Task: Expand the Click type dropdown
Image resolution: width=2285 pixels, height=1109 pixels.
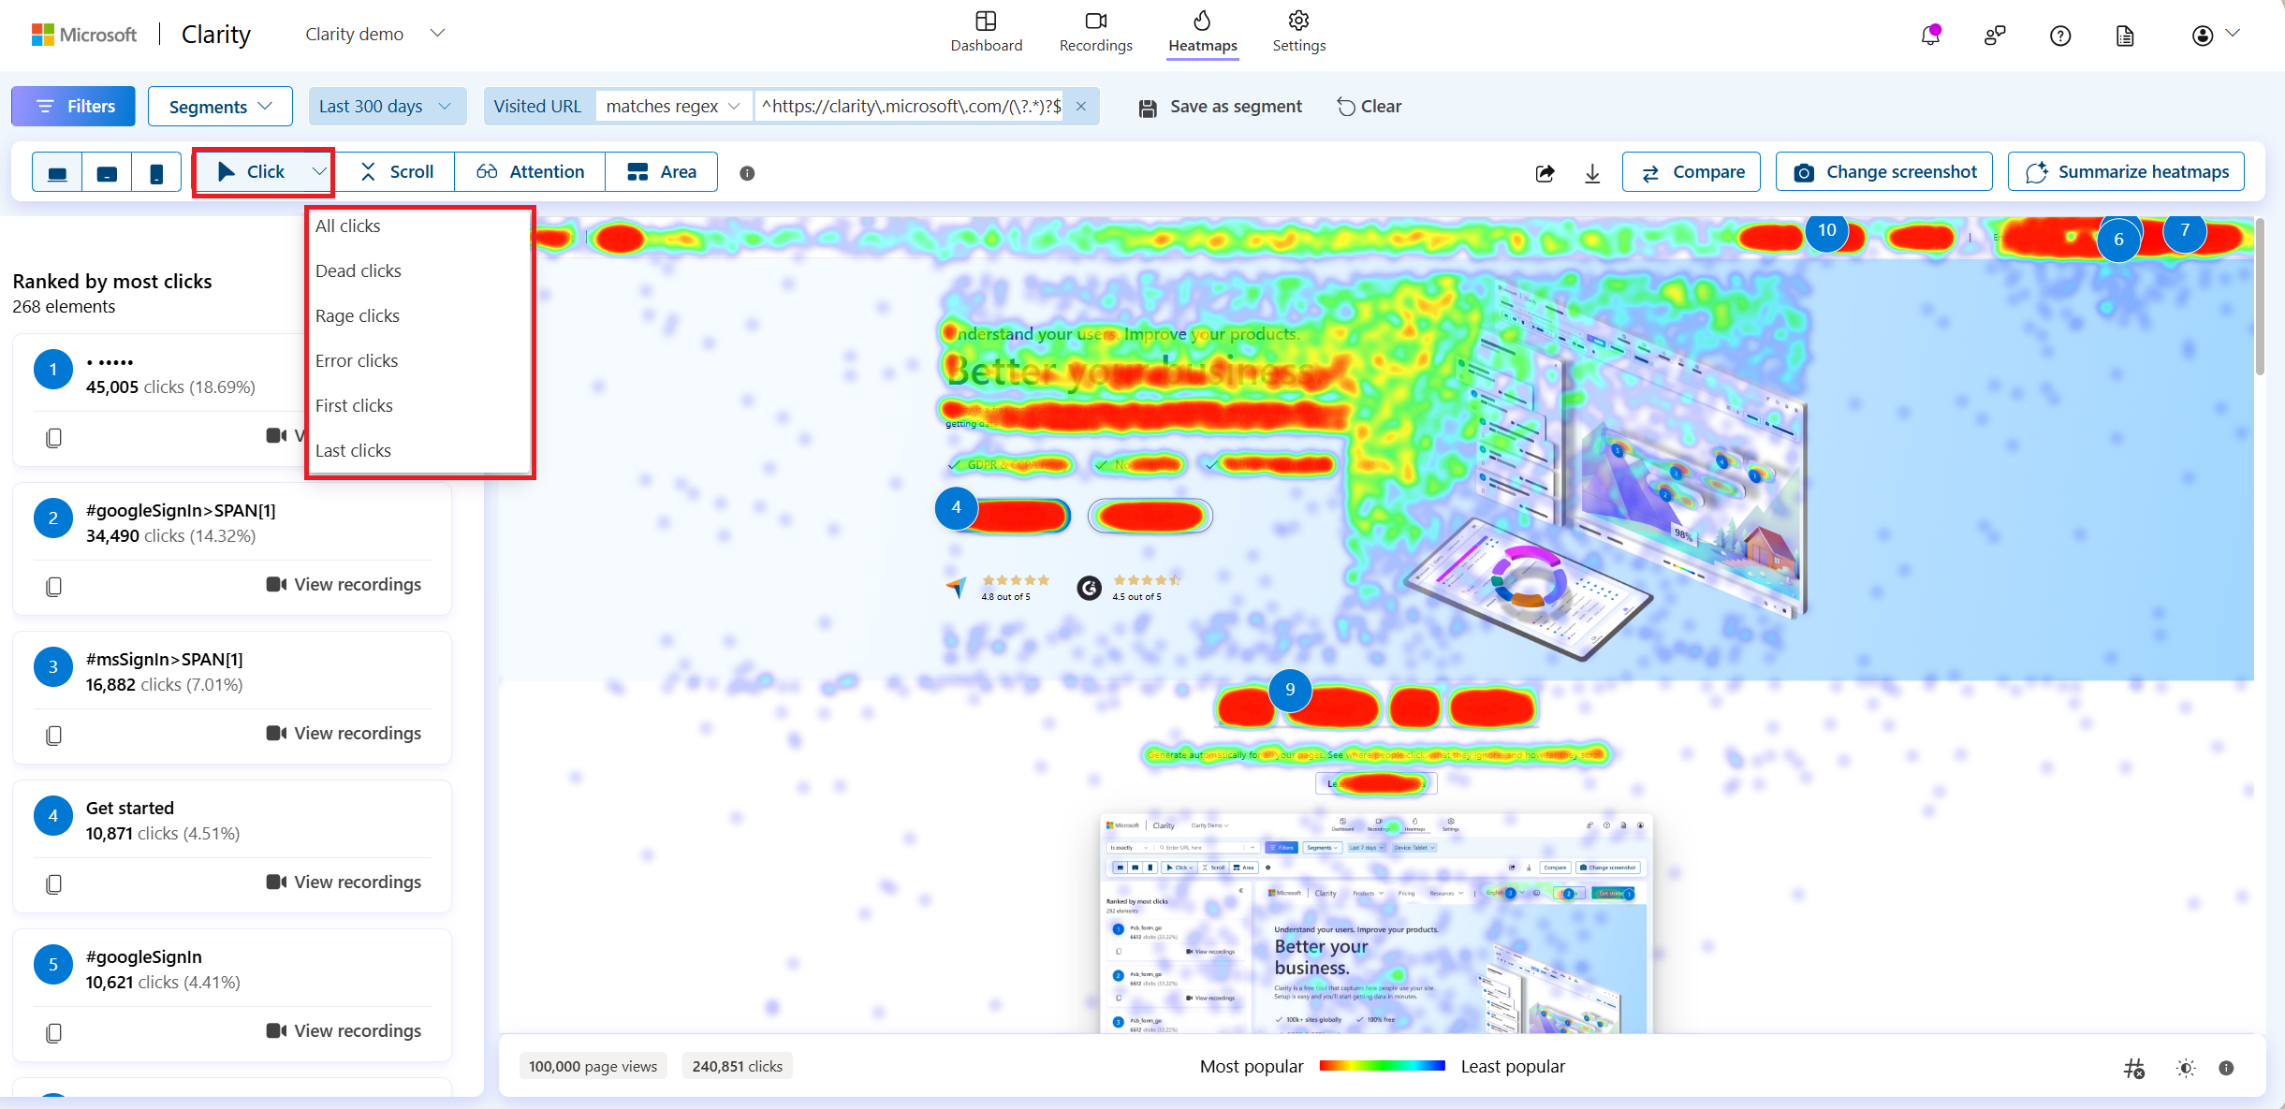Action: pyautogui.click(x=319, y=172)
